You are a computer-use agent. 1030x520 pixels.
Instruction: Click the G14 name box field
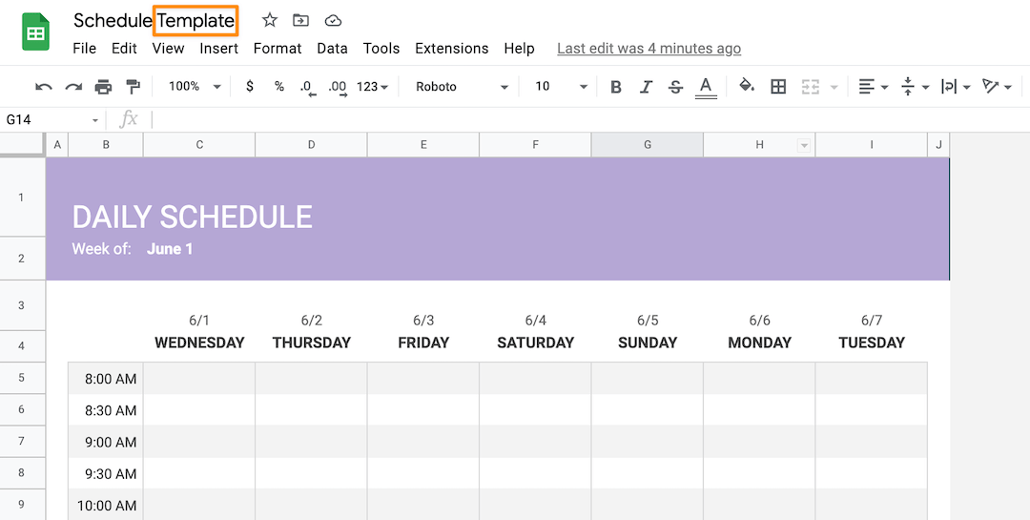pos(48,120)
